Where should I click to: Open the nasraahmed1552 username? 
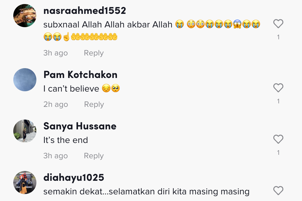[x=85, y=11]
